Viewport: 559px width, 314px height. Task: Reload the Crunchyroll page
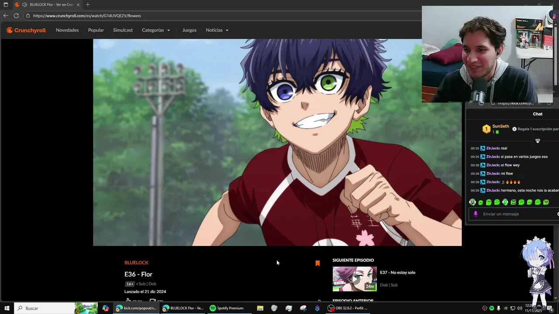pos(16,16)
